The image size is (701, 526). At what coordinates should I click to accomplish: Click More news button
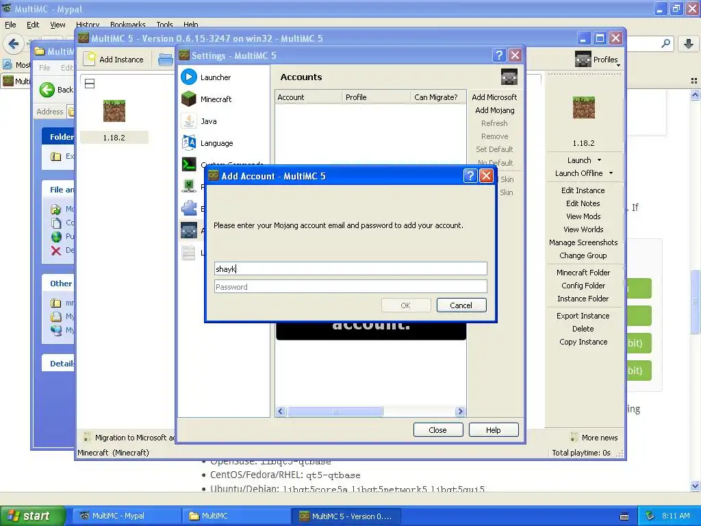(595, 438)
